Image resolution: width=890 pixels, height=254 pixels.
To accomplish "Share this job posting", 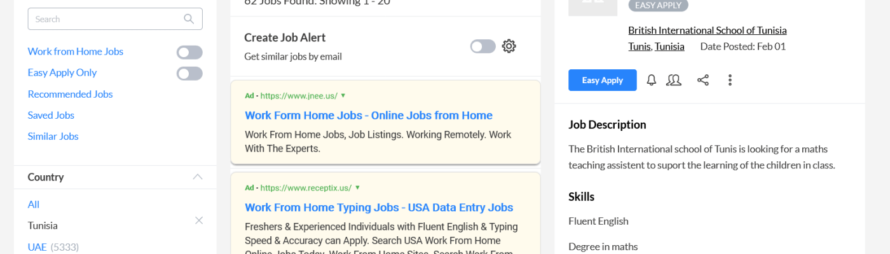I will (x=702, y=80).
